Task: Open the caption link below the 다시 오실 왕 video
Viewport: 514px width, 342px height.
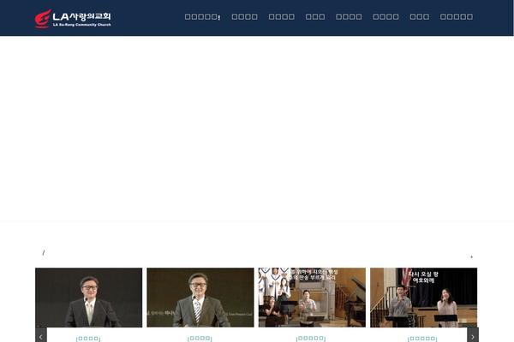Action: 422,339
